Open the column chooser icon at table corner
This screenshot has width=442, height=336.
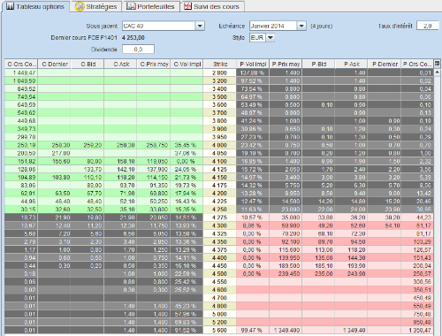[437, 64]
